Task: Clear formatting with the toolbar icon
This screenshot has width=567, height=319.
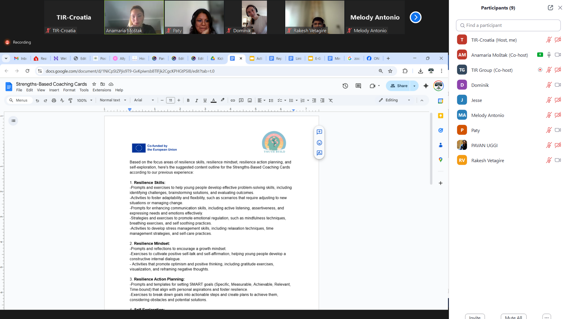Action: [331, 100]
